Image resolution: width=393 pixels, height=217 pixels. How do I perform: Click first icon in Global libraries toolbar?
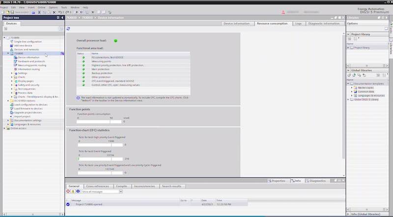tap(349, 75)
